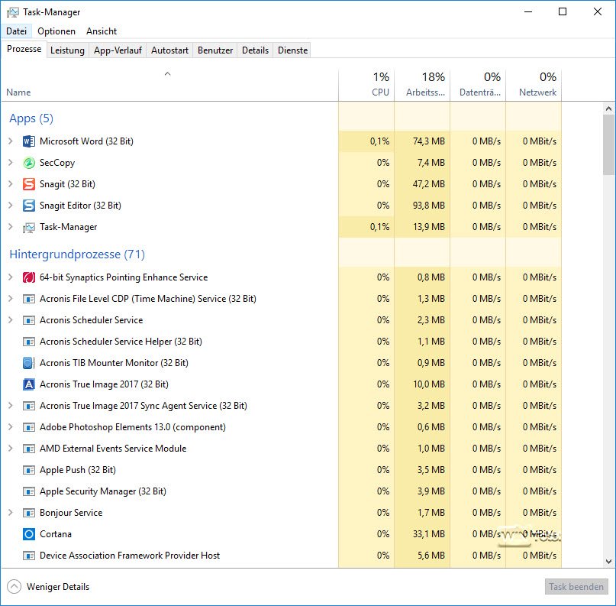Click the Acronis Scheduler Service Helper icon
Viewport: 616px width, 606px height.
(x=29, y=342)
